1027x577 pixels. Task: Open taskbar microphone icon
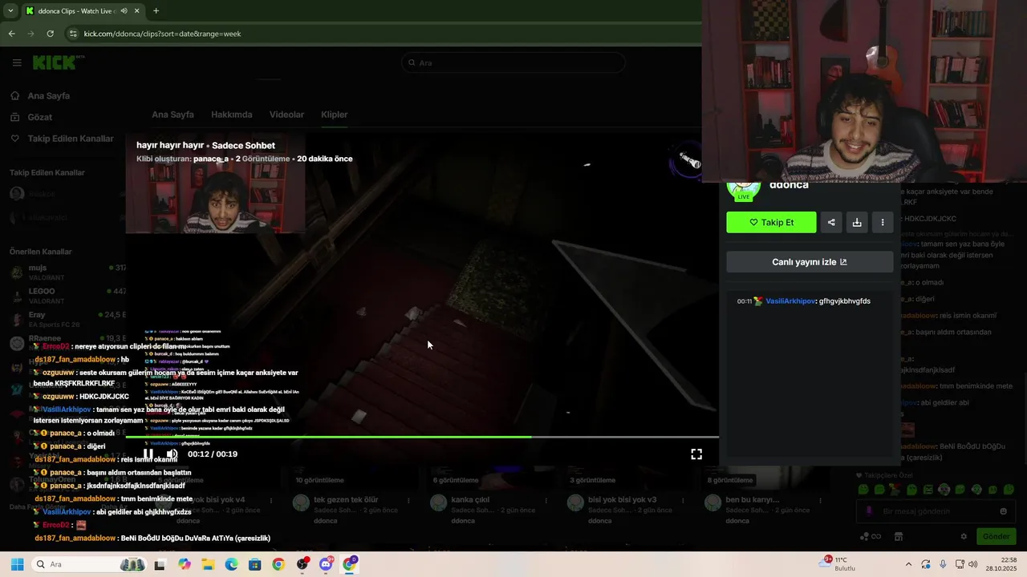pyautogui.click(x=943, y=564)
